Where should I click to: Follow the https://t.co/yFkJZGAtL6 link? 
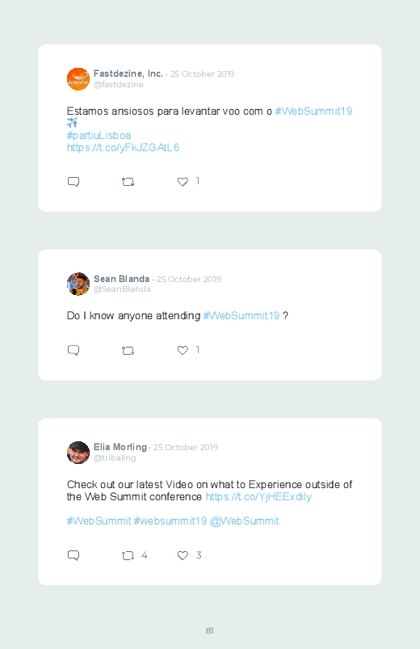[123, 148]
